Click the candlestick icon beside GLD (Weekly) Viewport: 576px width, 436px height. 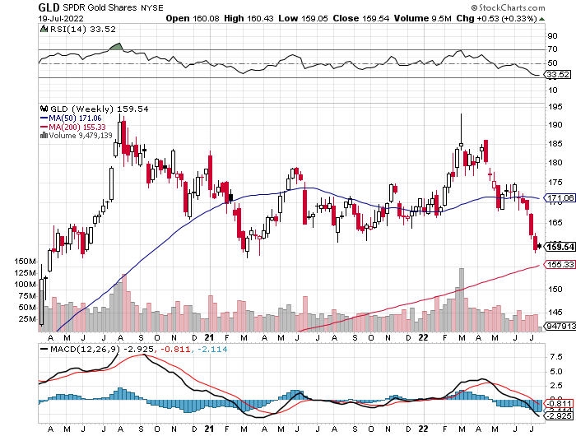(x=44, y=109)
